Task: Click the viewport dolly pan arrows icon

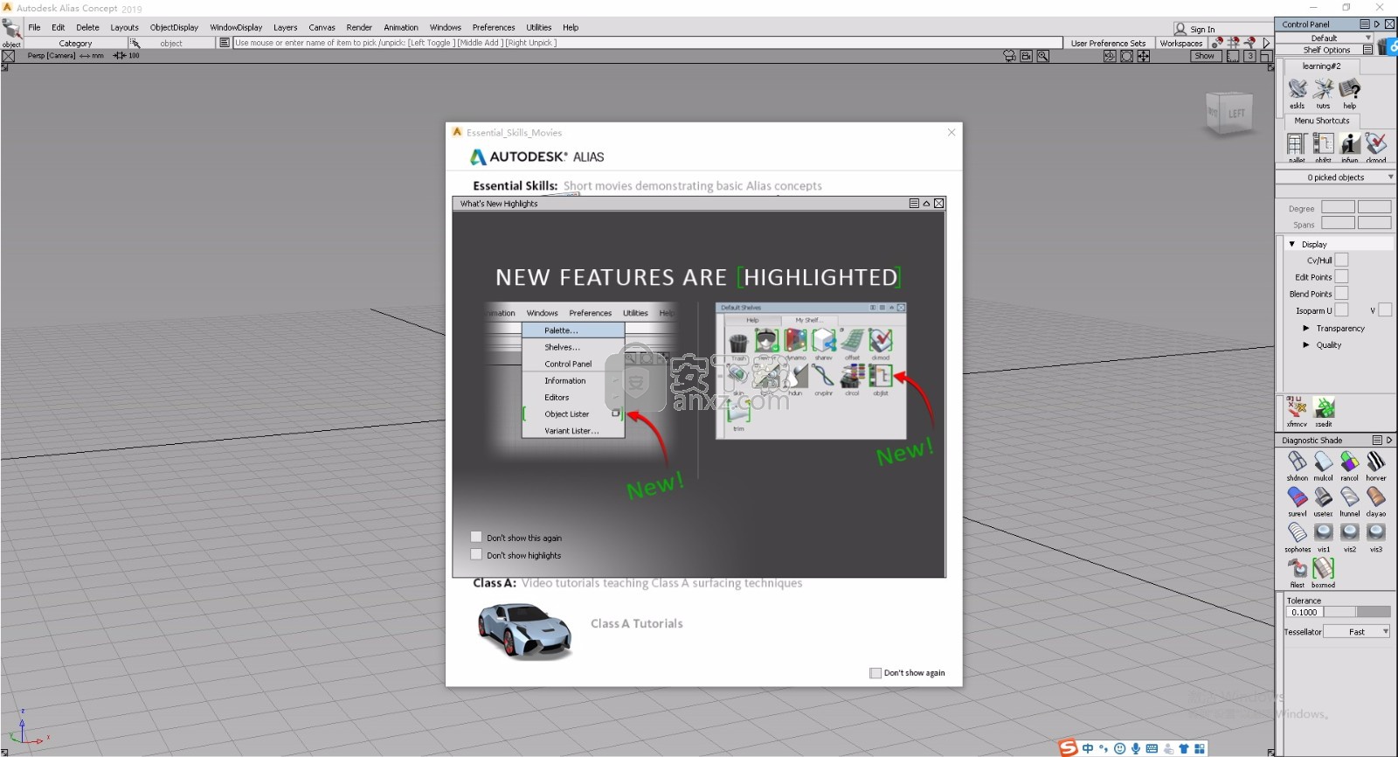Action: click(1143, 56)
